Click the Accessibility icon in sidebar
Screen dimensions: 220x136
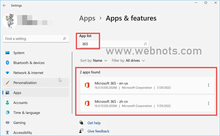[x=7, y=133]
